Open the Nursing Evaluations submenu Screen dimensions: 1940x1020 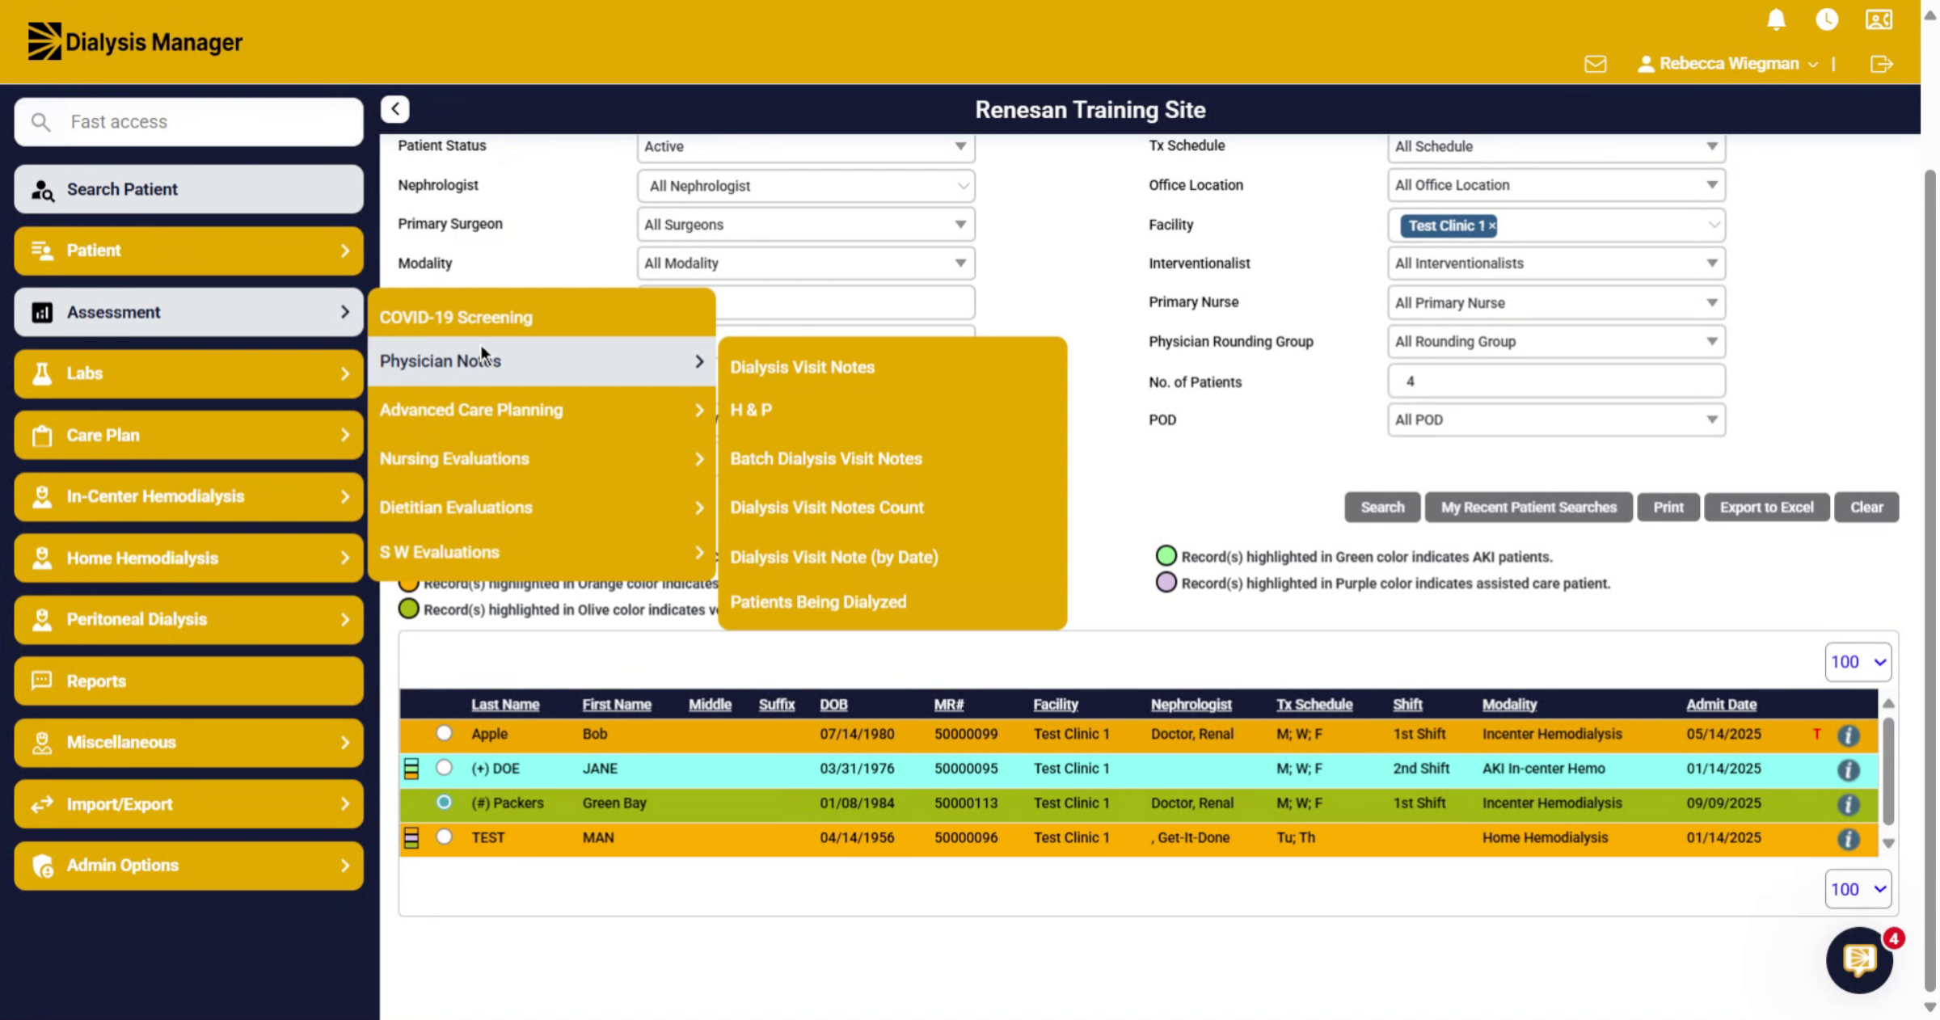click(542, 458)
